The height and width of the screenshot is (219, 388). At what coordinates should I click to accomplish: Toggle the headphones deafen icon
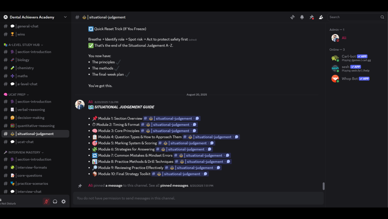pyautogui.click(x=55, y=201)
